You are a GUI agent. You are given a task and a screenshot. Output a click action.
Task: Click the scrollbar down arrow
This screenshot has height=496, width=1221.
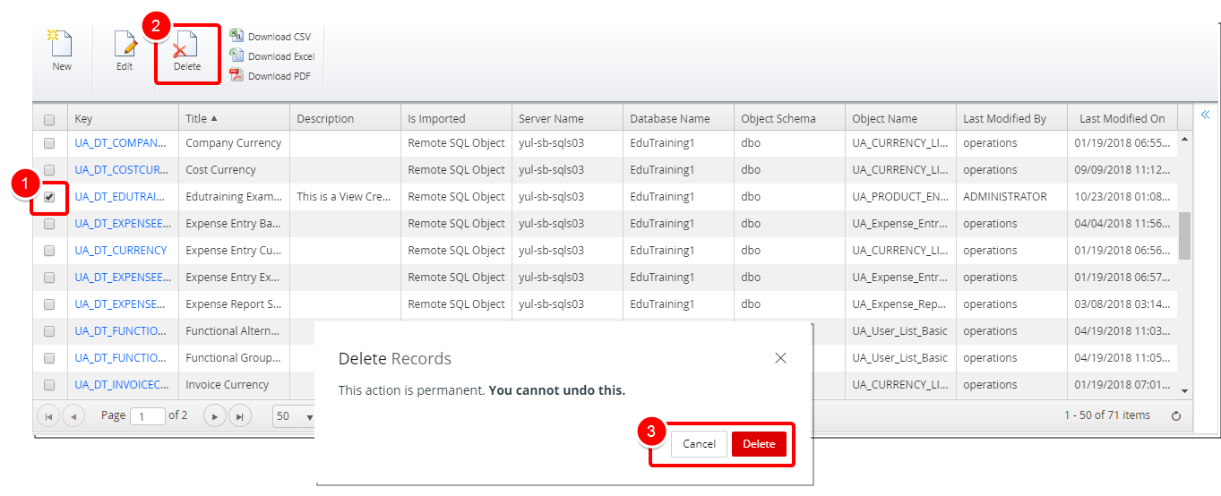1184,390
